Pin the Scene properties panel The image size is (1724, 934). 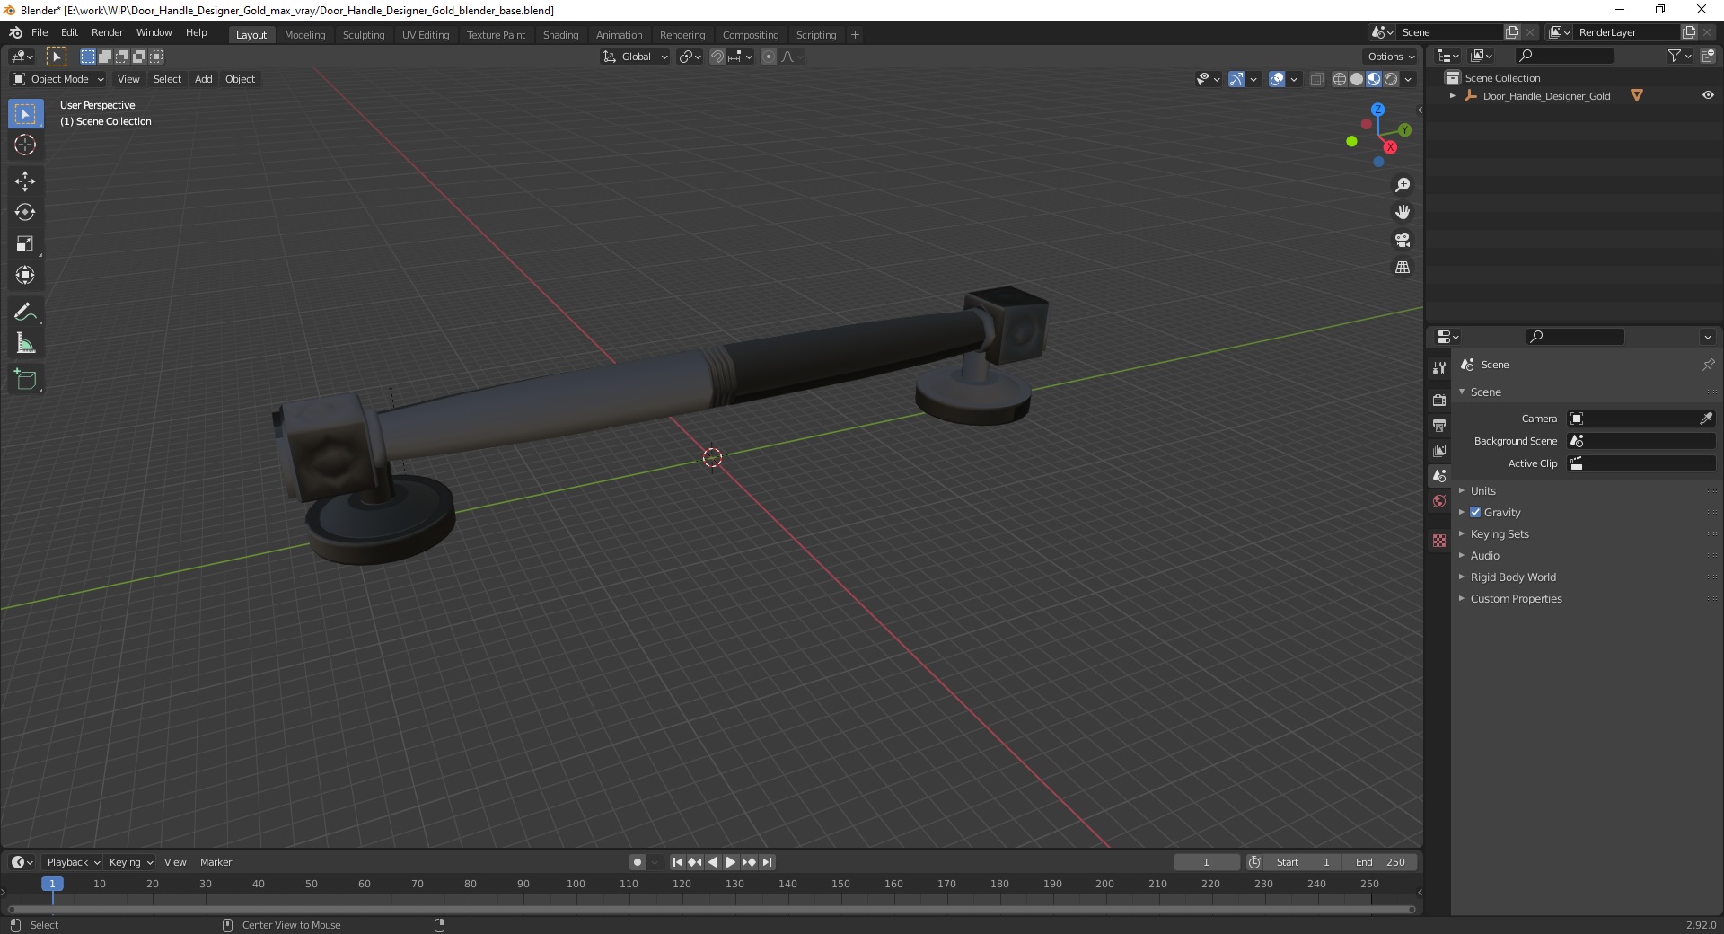click(1708, 365)
